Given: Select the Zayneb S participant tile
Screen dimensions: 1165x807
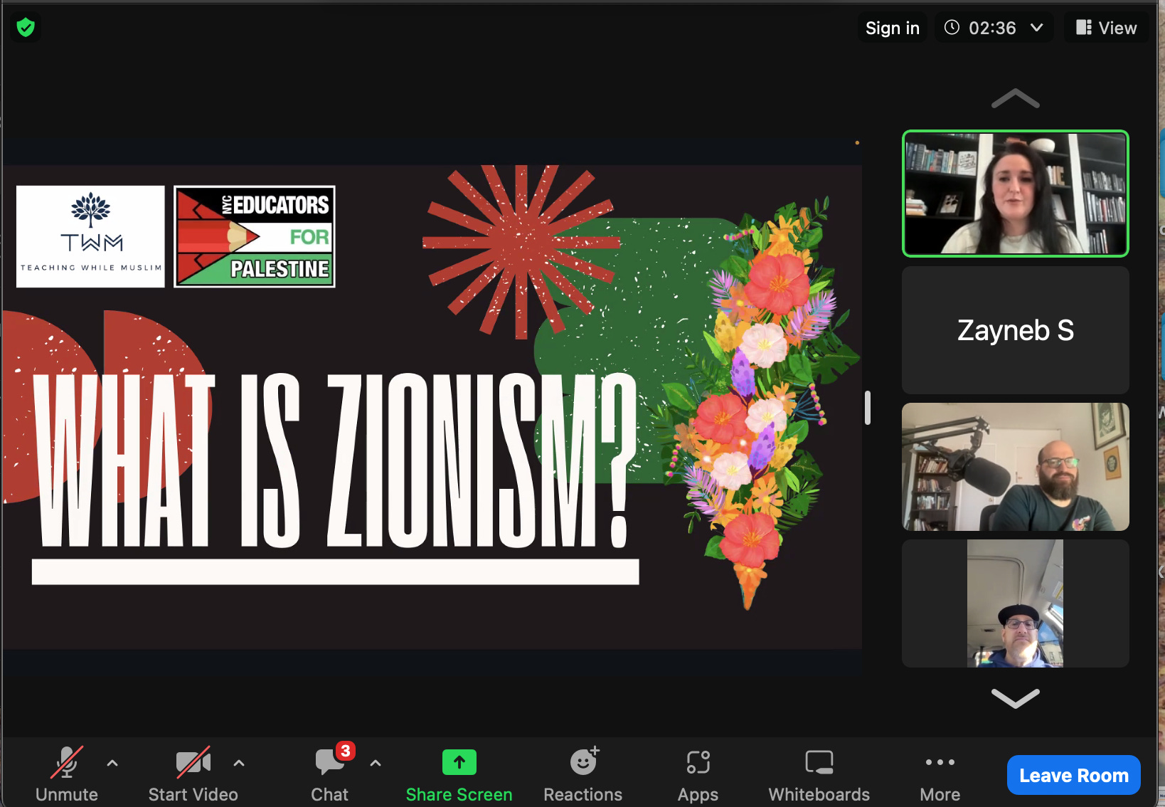Looking at the screenshot, I should tap(1016, 330).
